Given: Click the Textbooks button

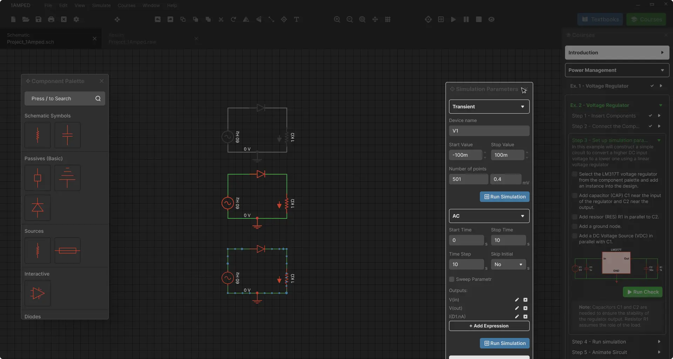Looking at the screenshot, I should 600,19.
